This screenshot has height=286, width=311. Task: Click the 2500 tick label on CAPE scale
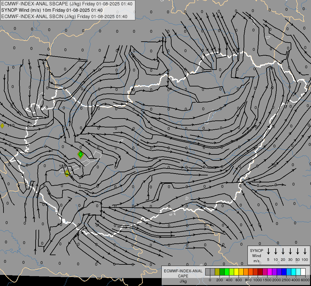[x=286, y=280]
